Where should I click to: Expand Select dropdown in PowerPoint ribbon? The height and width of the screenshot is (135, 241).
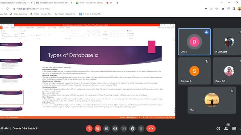coord(130,36)
